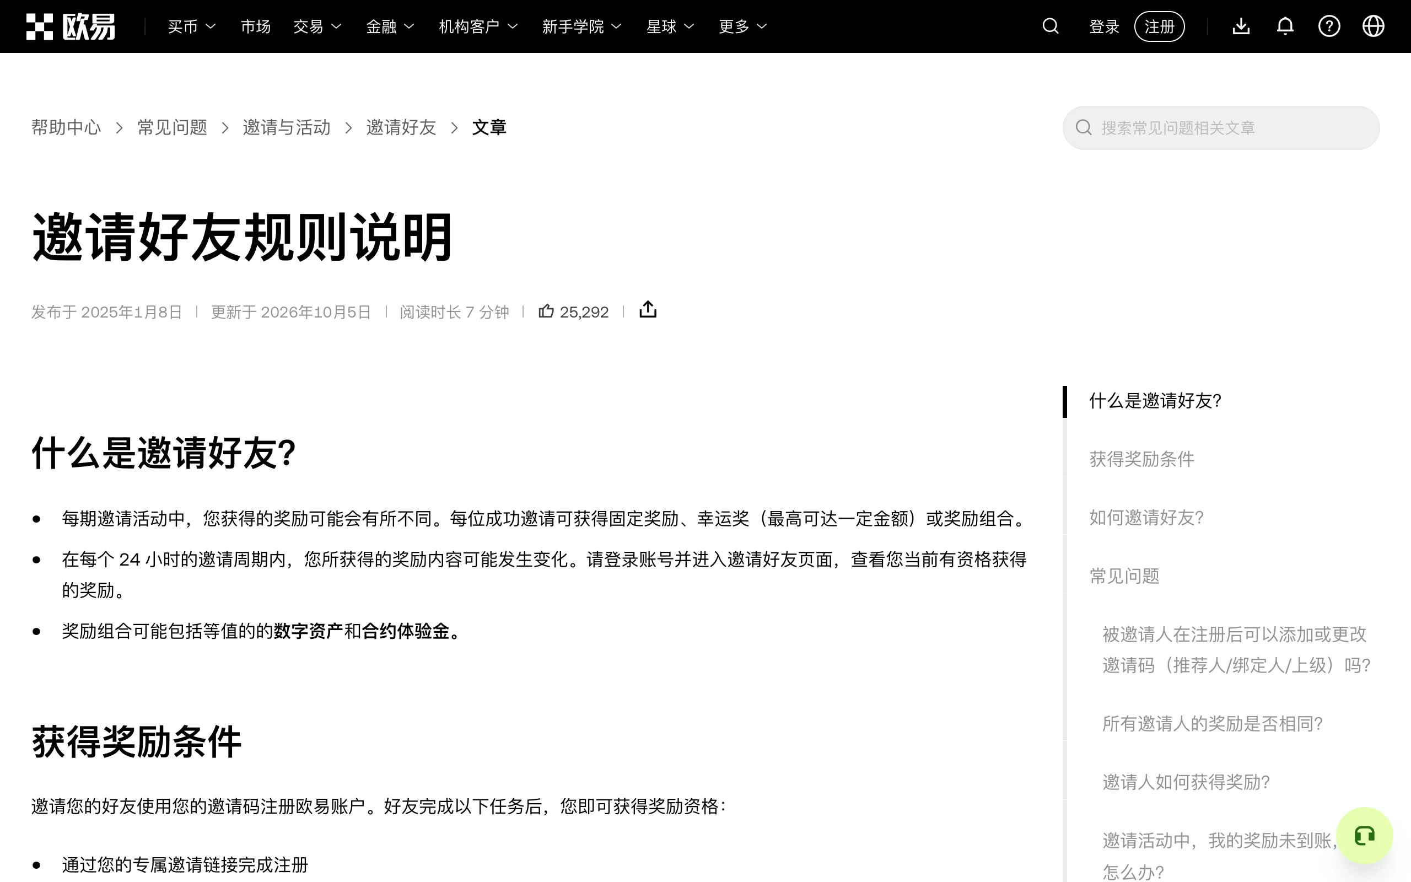
Task: Go to 常见问题 breadcrumb
Action: tap(172, 127)
